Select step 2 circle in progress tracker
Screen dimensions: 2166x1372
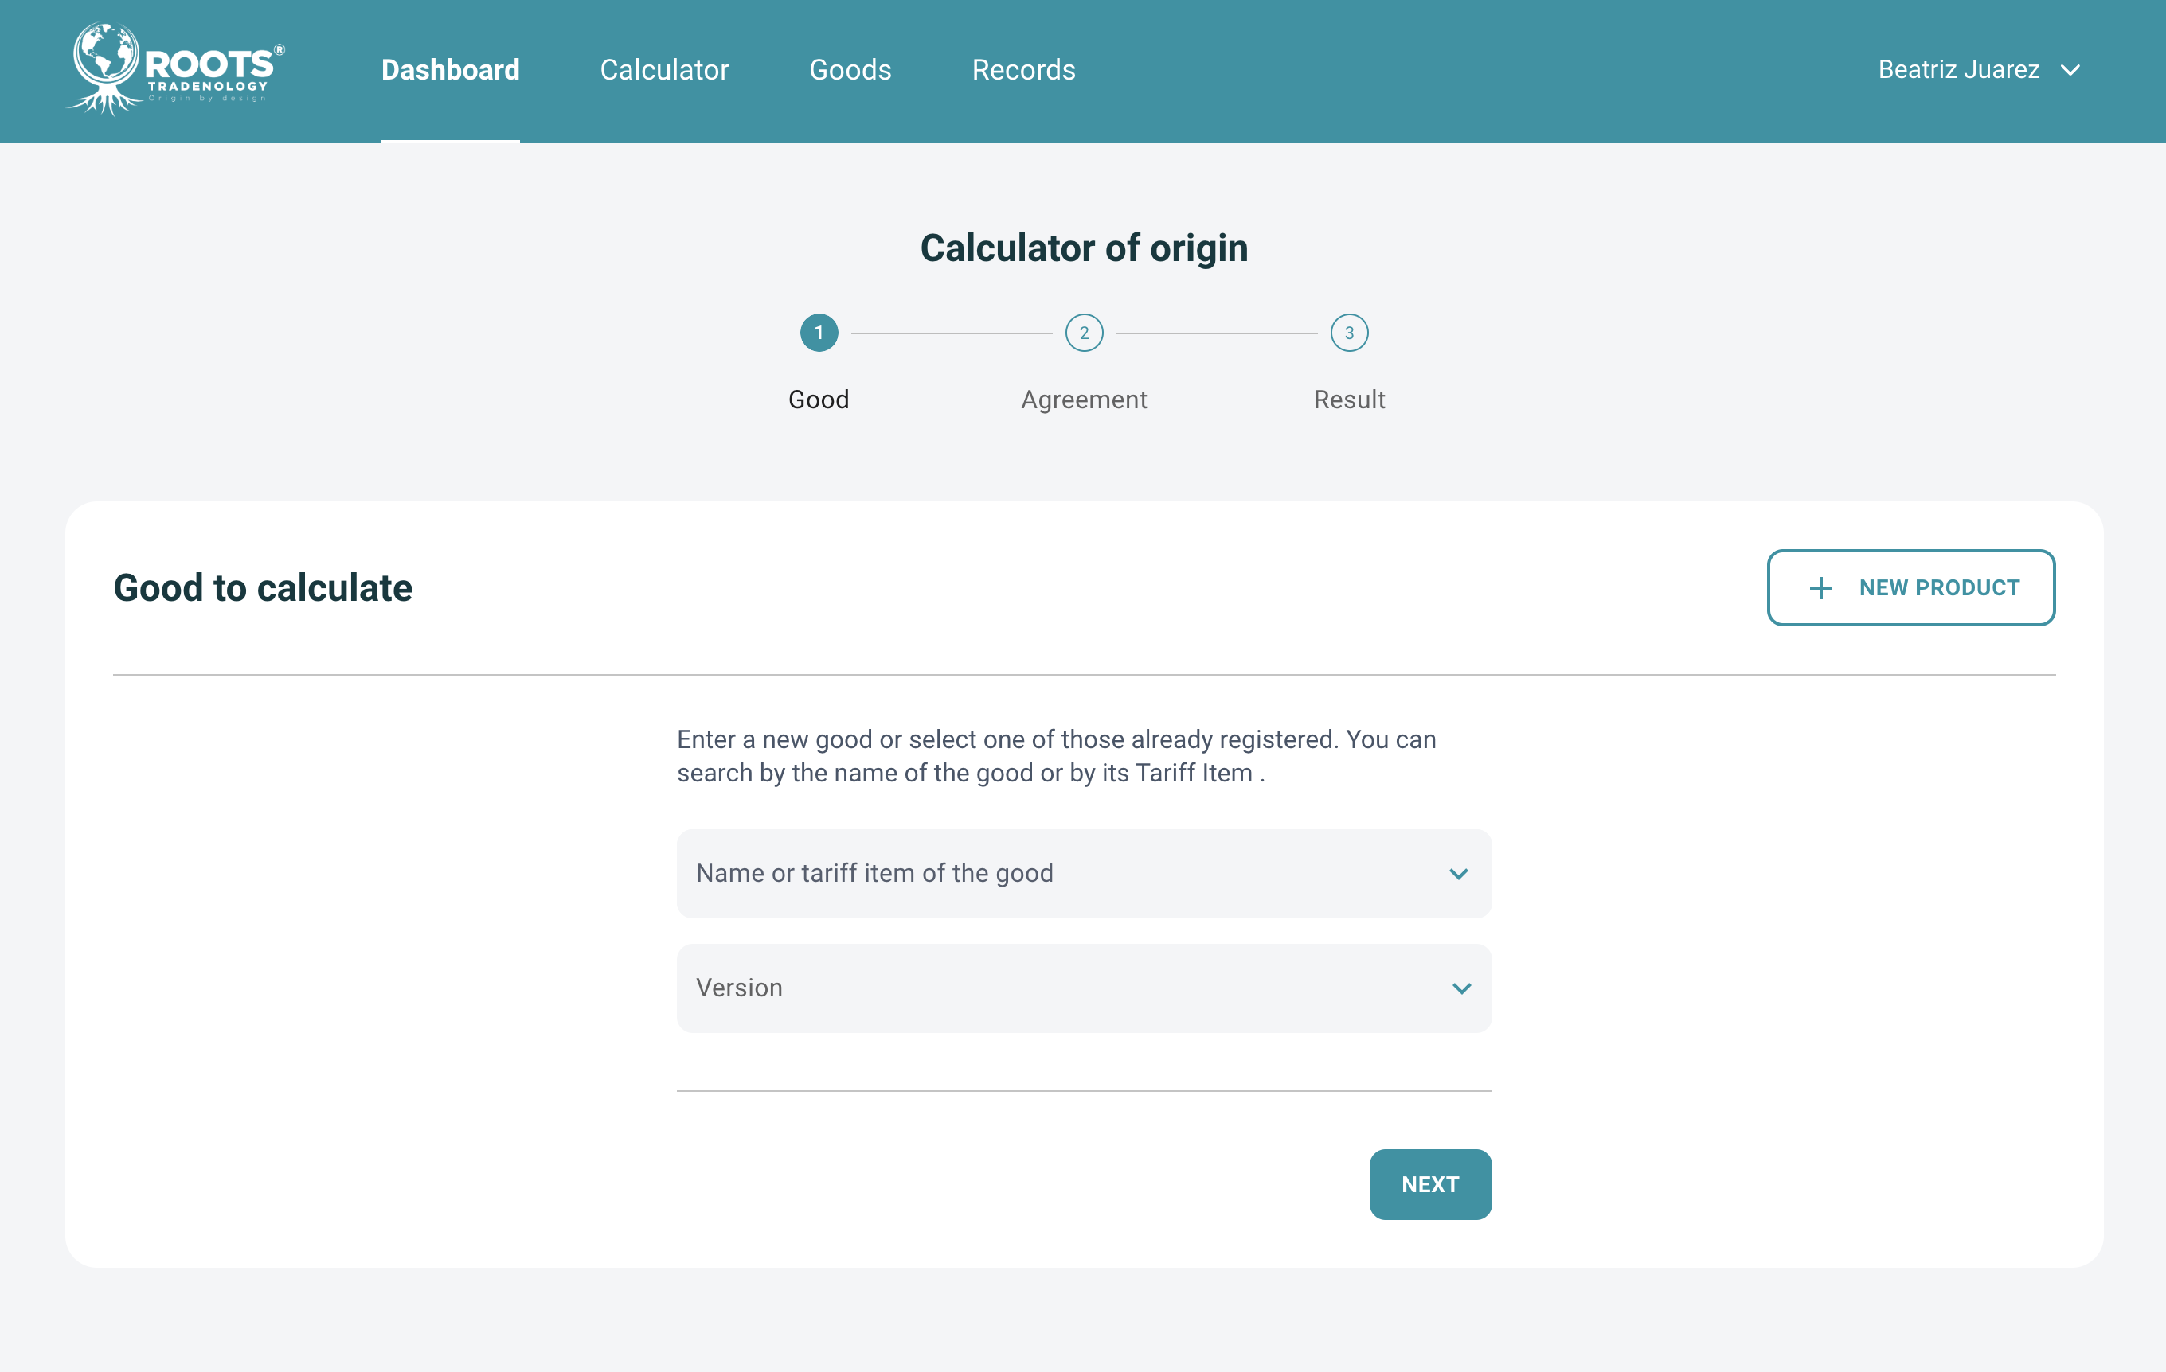click(1084, 333)
